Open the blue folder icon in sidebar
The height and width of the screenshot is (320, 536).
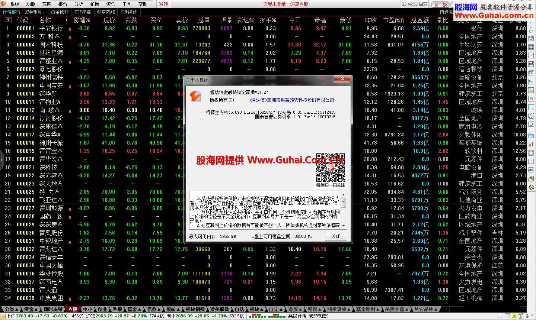click(531, 136)
